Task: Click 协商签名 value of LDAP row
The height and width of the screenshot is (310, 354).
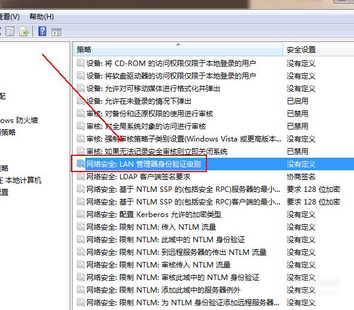Action: point(301,177)
